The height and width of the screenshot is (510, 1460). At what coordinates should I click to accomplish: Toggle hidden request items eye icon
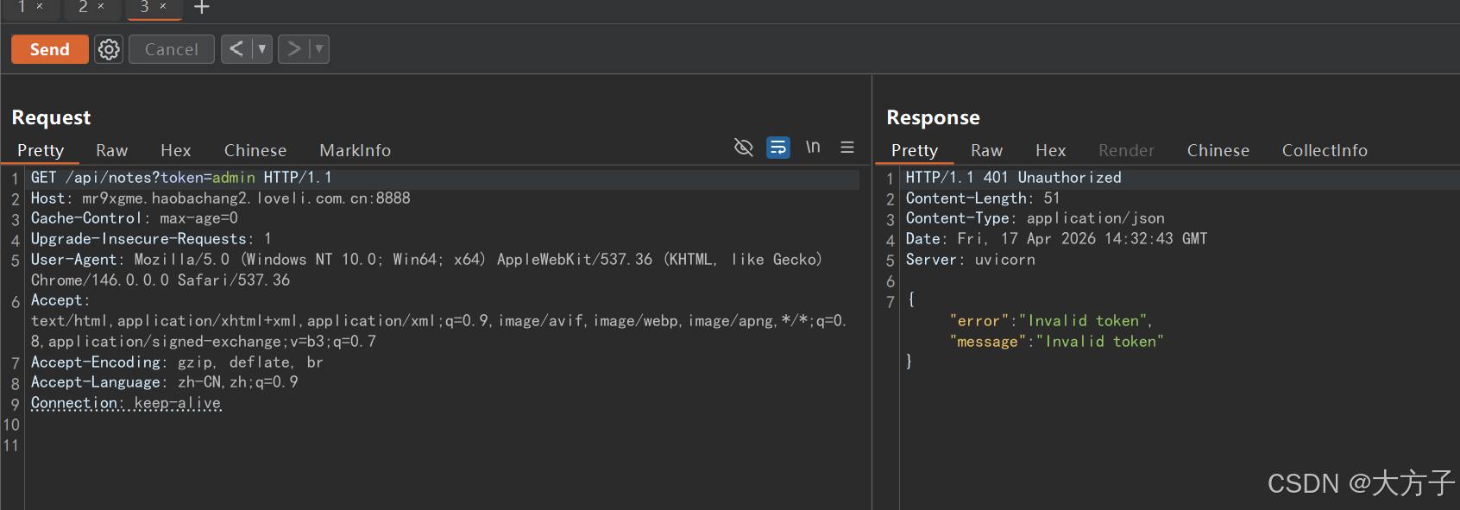pos(743,148)
